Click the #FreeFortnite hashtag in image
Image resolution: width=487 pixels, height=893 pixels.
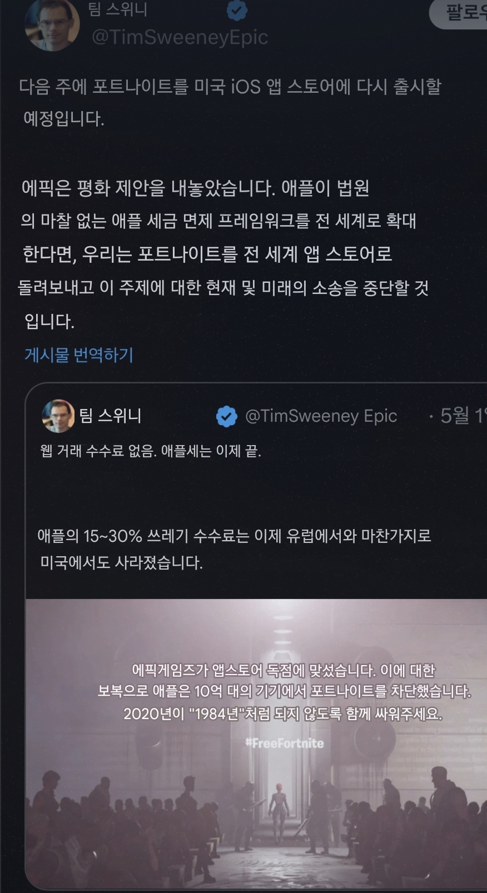(284, 744)
